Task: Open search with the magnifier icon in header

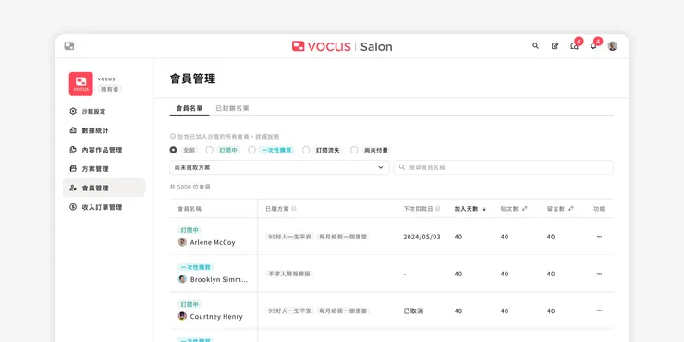Action: click(536, 46)
